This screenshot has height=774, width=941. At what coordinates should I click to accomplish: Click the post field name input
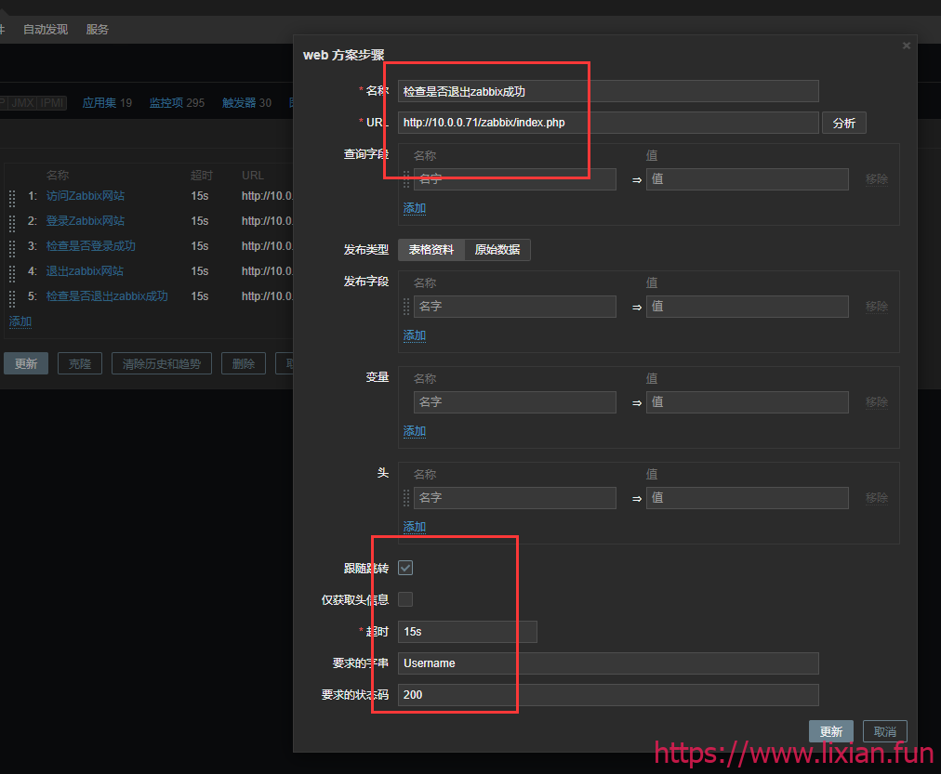click(x=515, y=307)
